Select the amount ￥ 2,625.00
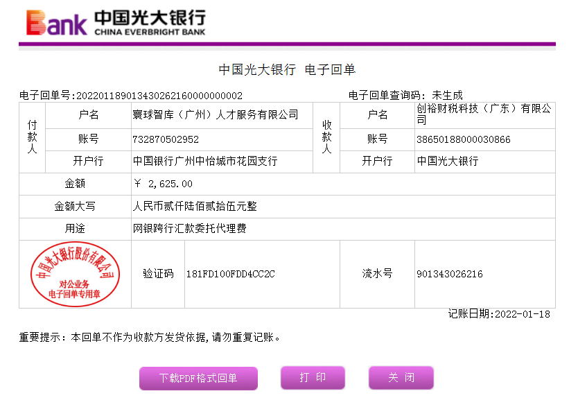 163,184
